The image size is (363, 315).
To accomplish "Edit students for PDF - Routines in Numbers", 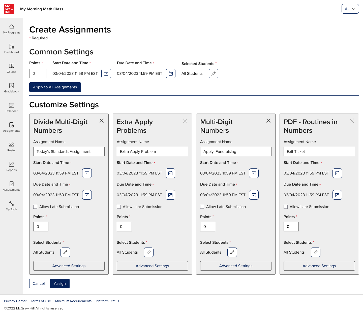I will click(316, 252).
